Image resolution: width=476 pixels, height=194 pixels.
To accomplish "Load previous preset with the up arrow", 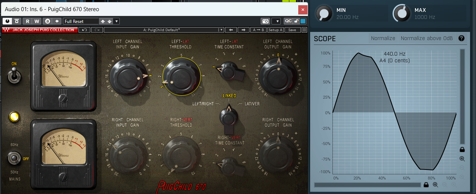I will click(x=103, y=22).
